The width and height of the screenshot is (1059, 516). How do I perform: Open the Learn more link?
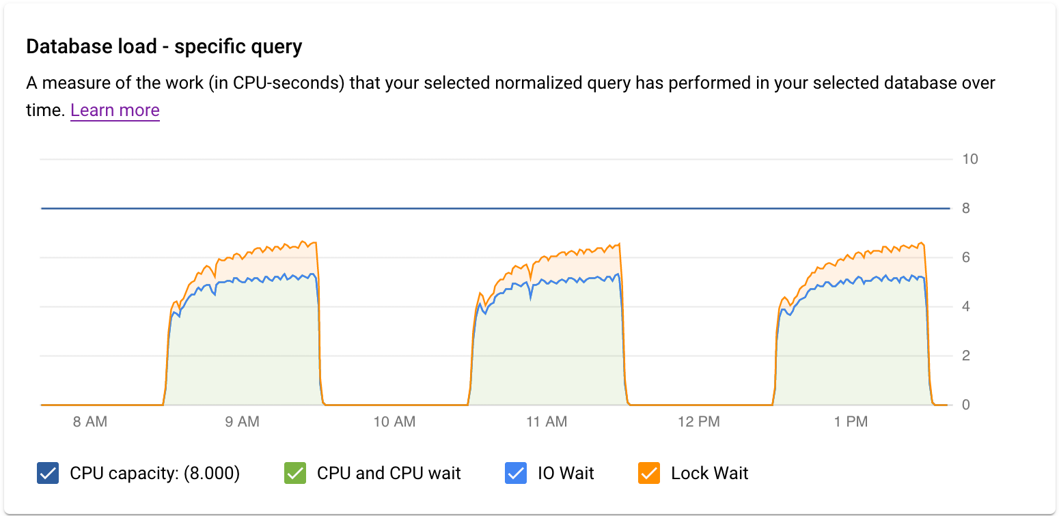pyautogui.click(x=114, y=110)
